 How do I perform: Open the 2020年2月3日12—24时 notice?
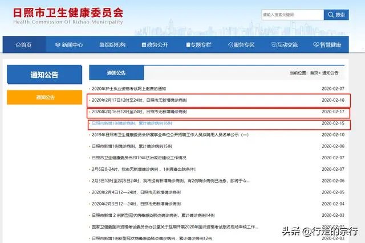click(x=136, y=204)
